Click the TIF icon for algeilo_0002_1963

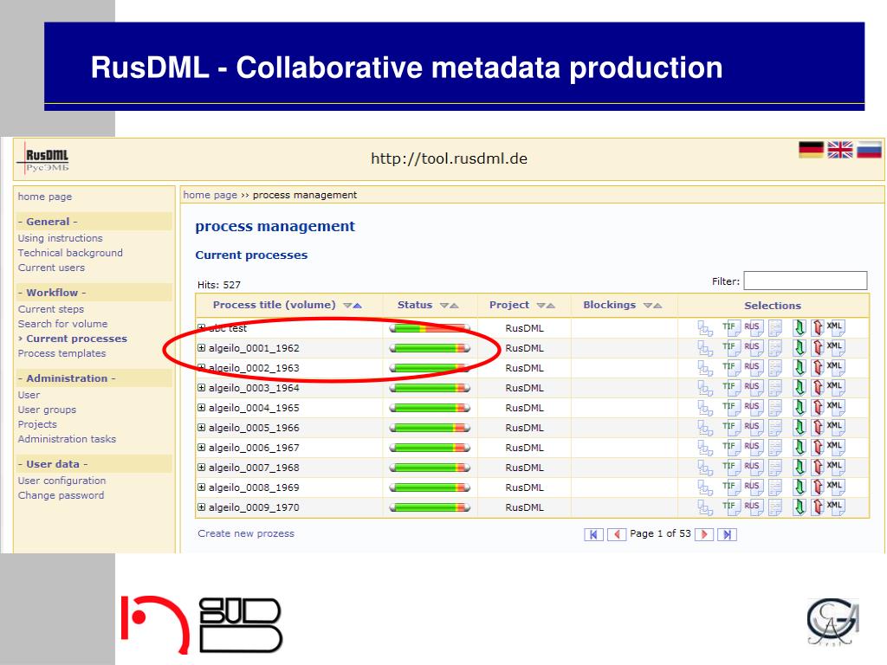pos(730,367)
